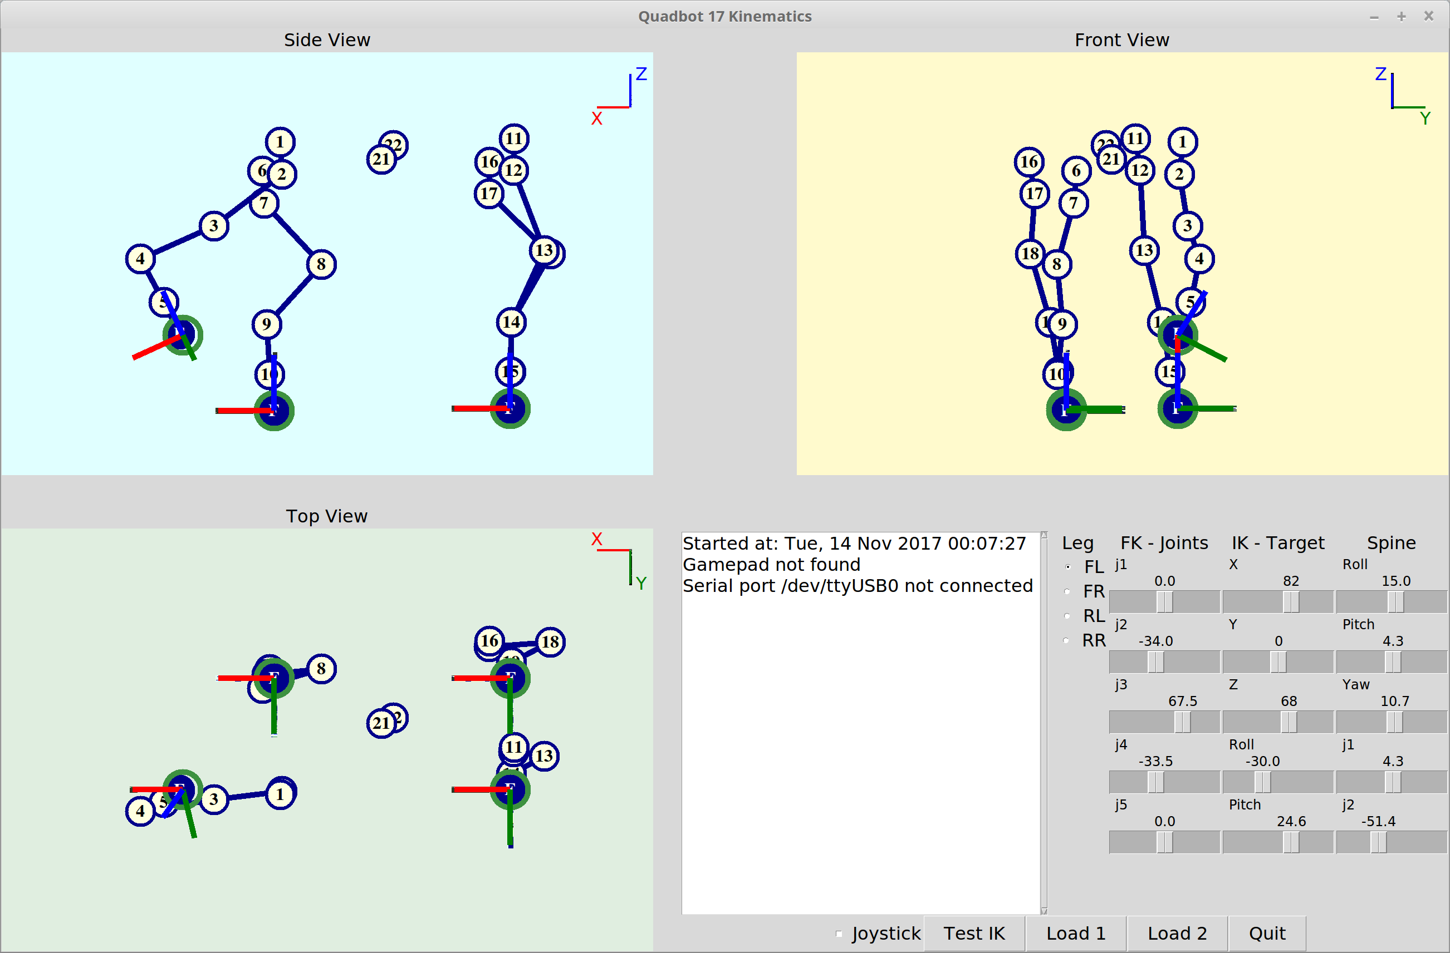The image size is (1450, 953).
Task: Click joint 13 marker in Front View
Action: pyautogui.click(x=1144, y=251)
